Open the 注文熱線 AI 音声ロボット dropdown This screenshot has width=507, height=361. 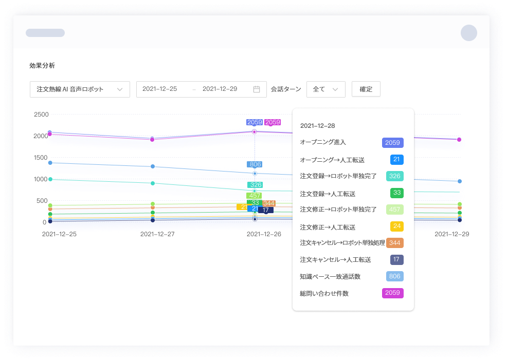[x=80, y=89]
